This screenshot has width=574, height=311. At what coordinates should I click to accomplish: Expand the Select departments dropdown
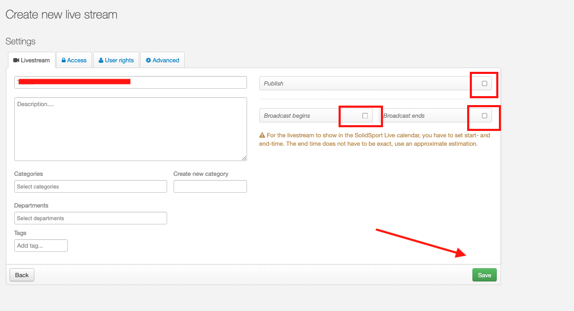(x=90, y=218)
